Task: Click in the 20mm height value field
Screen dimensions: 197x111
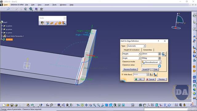Action: pyautogui.click(x=150, y=54)
